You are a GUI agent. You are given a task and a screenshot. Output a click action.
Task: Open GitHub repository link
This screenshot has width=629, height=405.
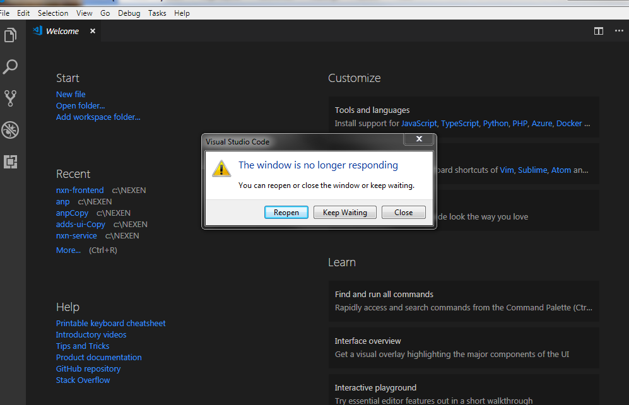pos(88,368)
